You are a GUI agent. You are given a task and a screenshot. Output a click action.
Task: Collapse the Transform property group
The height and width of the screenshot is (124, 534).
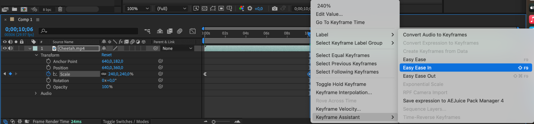(36, 55)
